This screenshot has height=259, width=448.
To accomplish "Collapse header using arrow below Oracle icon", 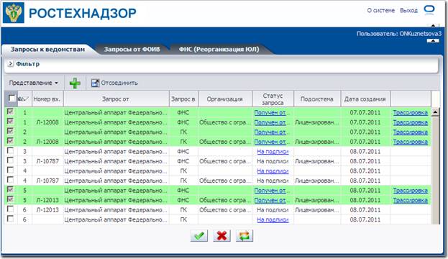I will [x=433, y=25].
